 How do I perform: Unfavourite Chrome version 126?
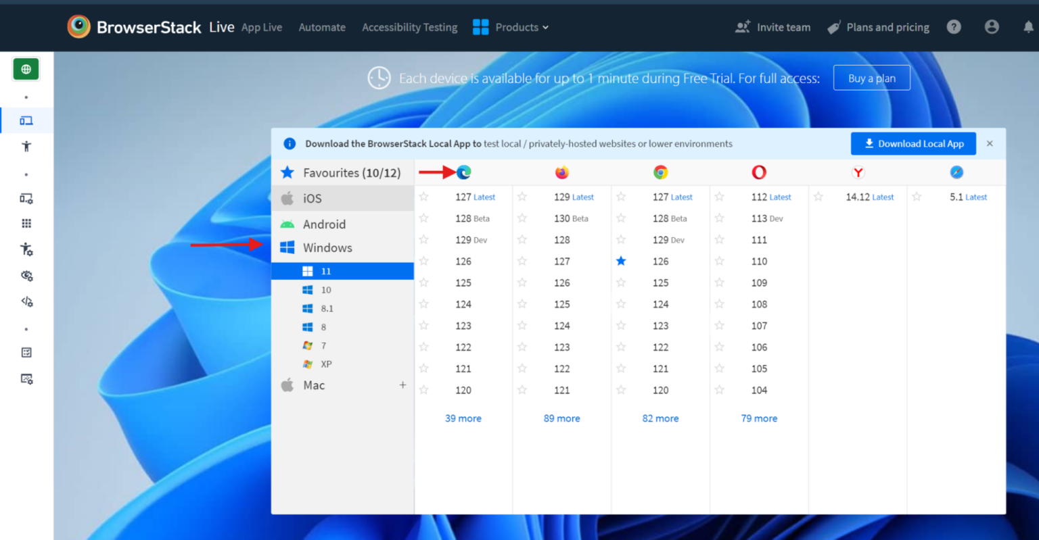tap(621, 261)
